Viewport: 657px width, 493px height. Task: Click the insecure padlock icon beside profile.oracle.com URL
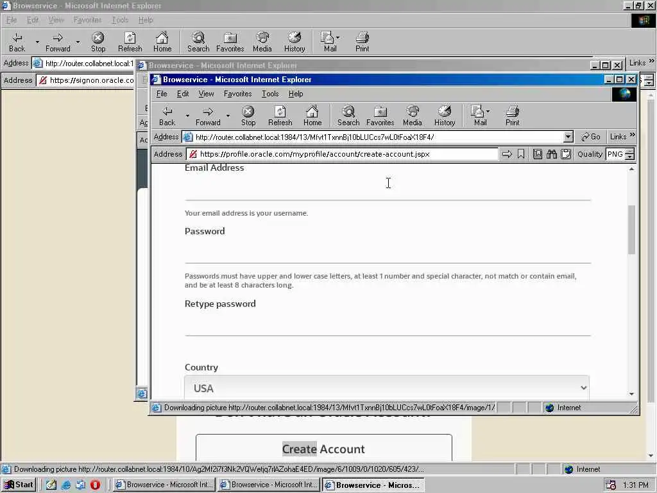point(193,154)
